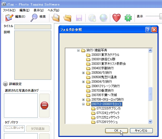Screen dimensions: 162x139
Task: Expand the 200506パリ旅行 folder node
Action: [x=83, y=73]
